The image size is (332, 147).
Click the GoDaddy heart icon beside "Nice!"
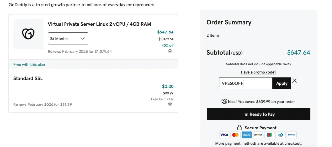[x=224, y=101]
